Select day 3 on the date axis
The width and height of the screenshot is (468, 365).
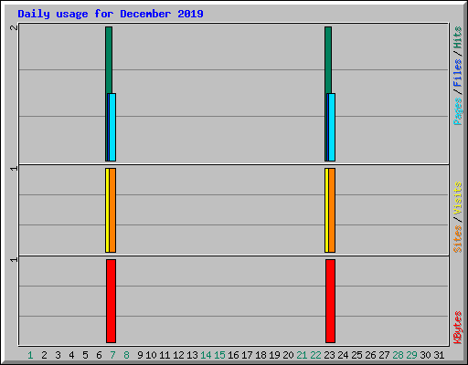[58, 355]
